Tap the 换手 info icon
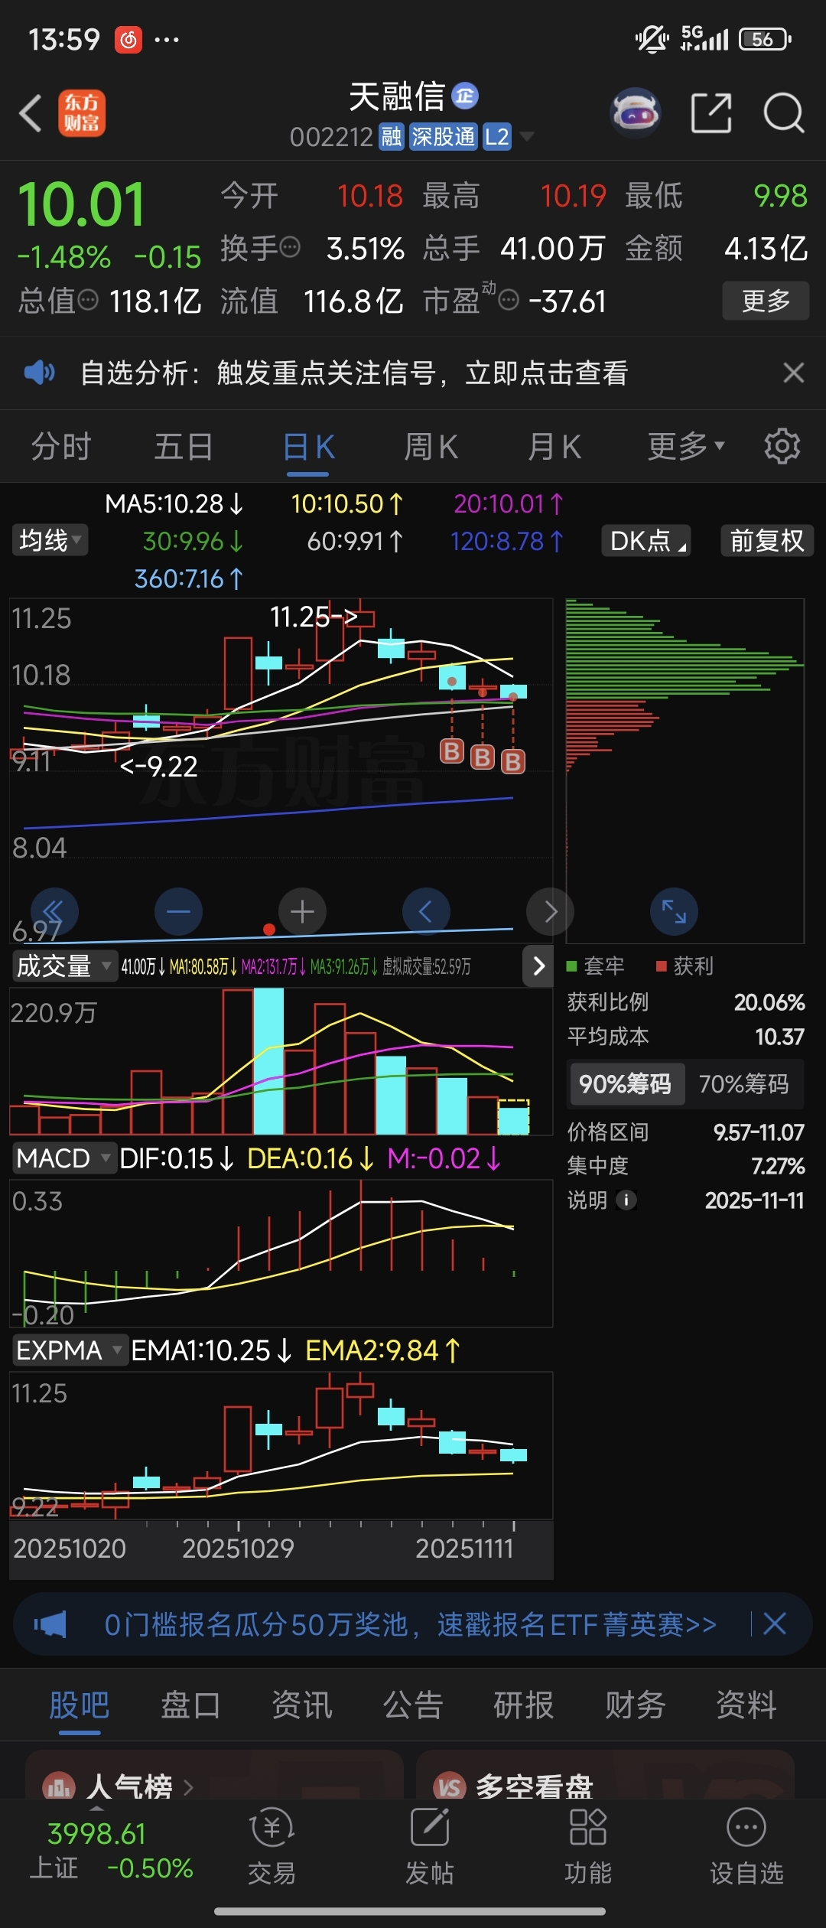 [290, 247]
